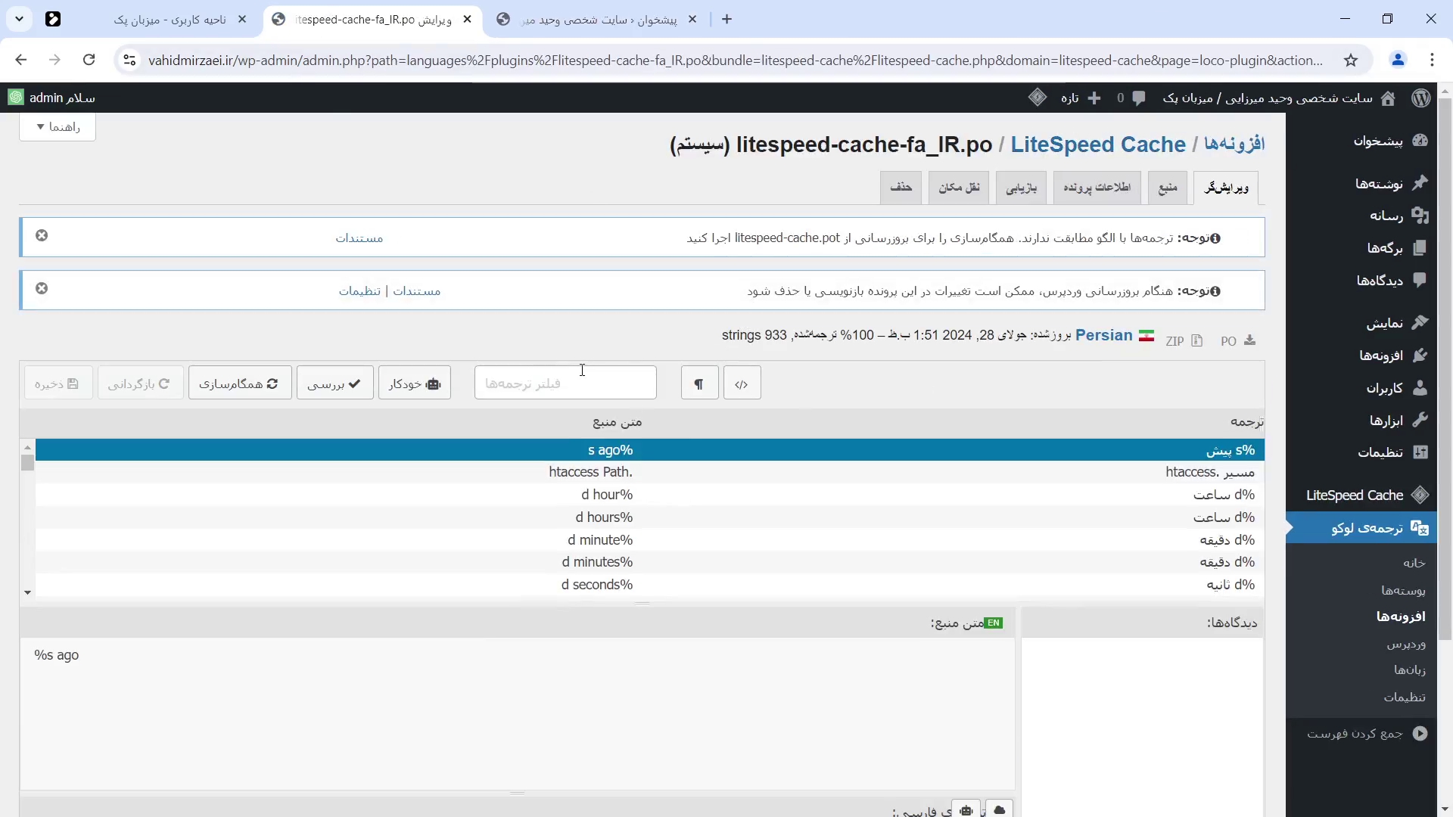The width and height of the screenshot is (1453, 817).
Task: Focus the فیلتر ترجمه‌ها filter field
Action: pyautogui.click(x=565, y=383)
